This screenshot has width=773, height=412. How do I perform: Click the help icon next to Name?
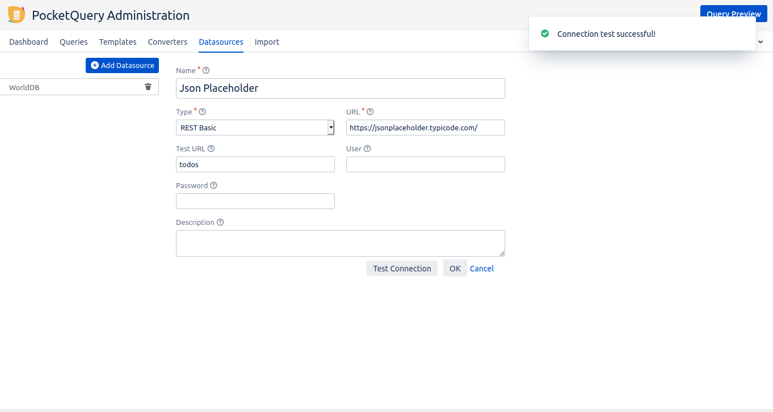[x=206, y=71]
